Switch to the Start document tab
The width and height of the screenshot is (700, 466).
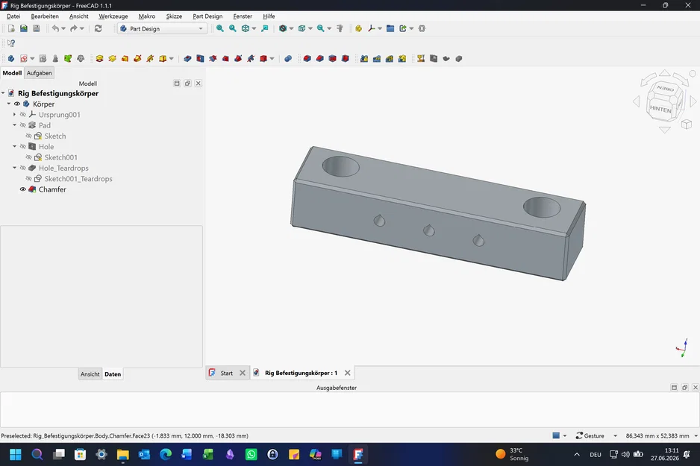(x=226, y=373)
